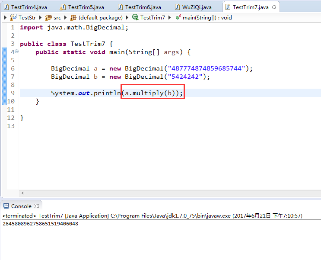Open the src breadcrumb item
Viewport: 321px width, 260px height.
[57, 18]
